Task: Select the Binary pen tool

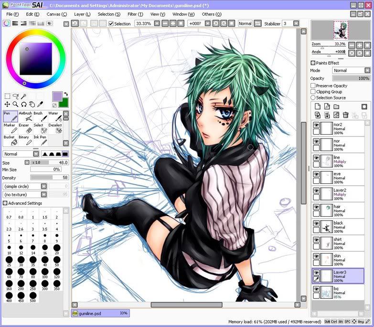Action: click(25, 140)
